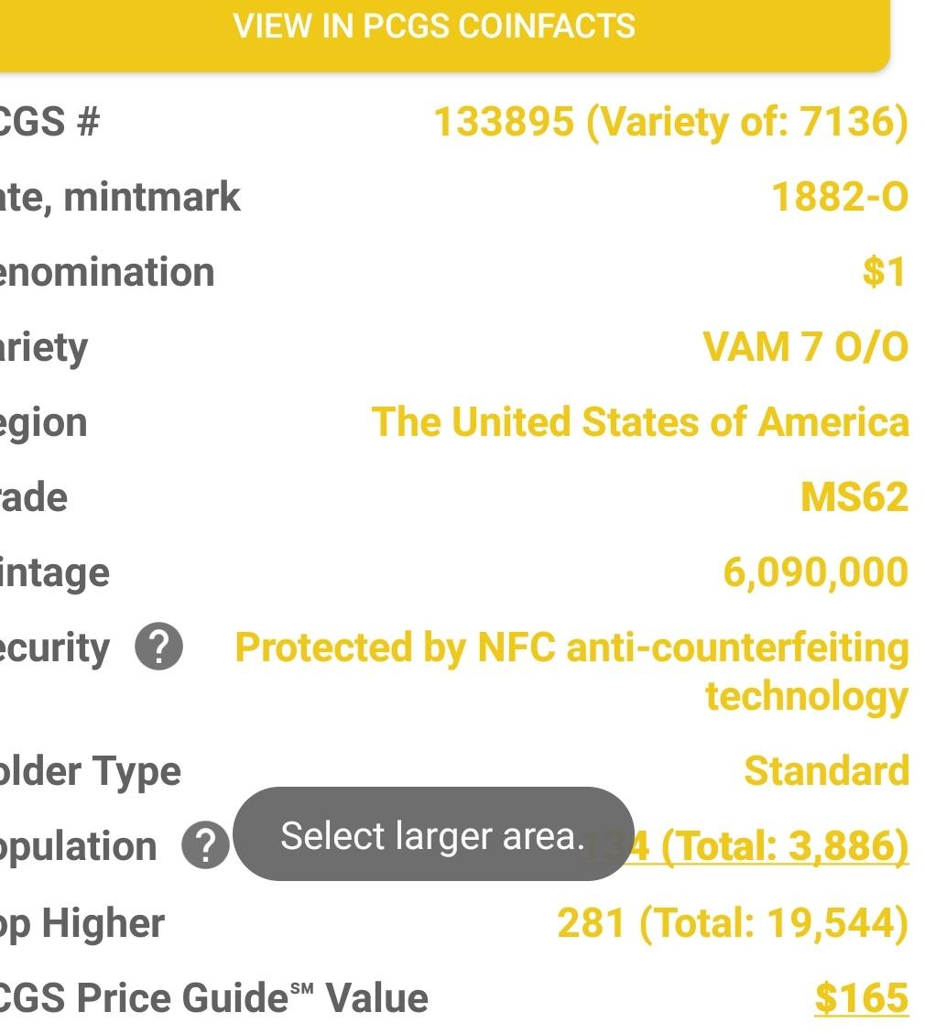
Task: Select the 6,090,000 mintage value
Action: point(815,573)
